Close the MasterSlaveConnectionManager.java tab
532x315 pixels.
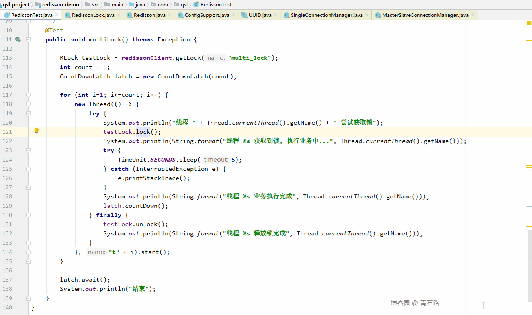473,15
